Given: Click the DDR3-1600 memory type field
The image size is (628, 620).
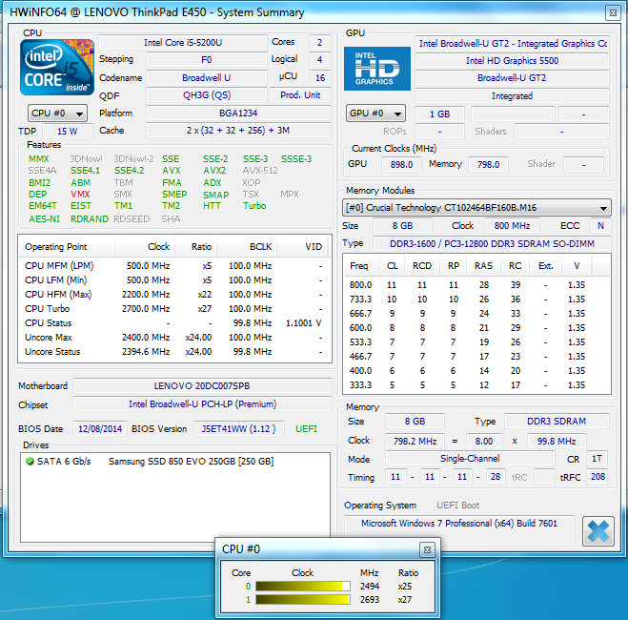Looking at the screenshot, I should 492,243.
